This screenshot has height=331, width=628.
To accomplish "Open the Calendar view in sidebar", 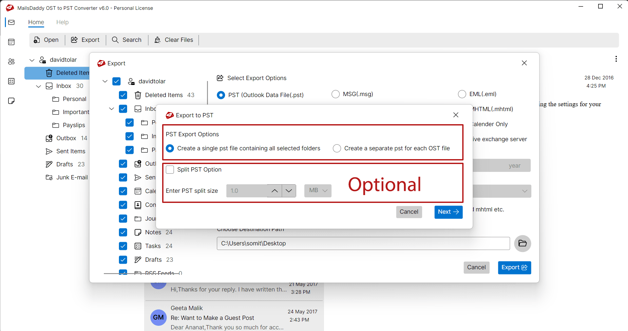I will point(11,42).
